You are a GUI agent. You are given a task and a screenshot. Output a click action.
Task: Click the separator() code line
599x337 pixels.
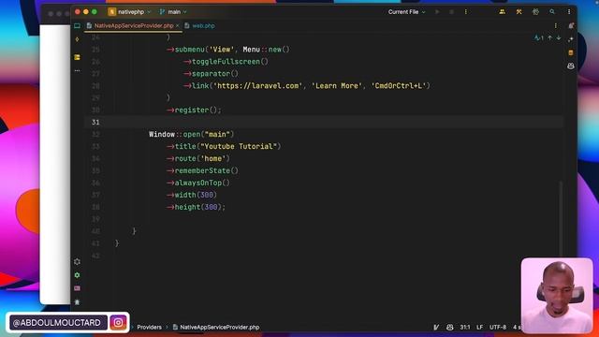coord(211,74)
